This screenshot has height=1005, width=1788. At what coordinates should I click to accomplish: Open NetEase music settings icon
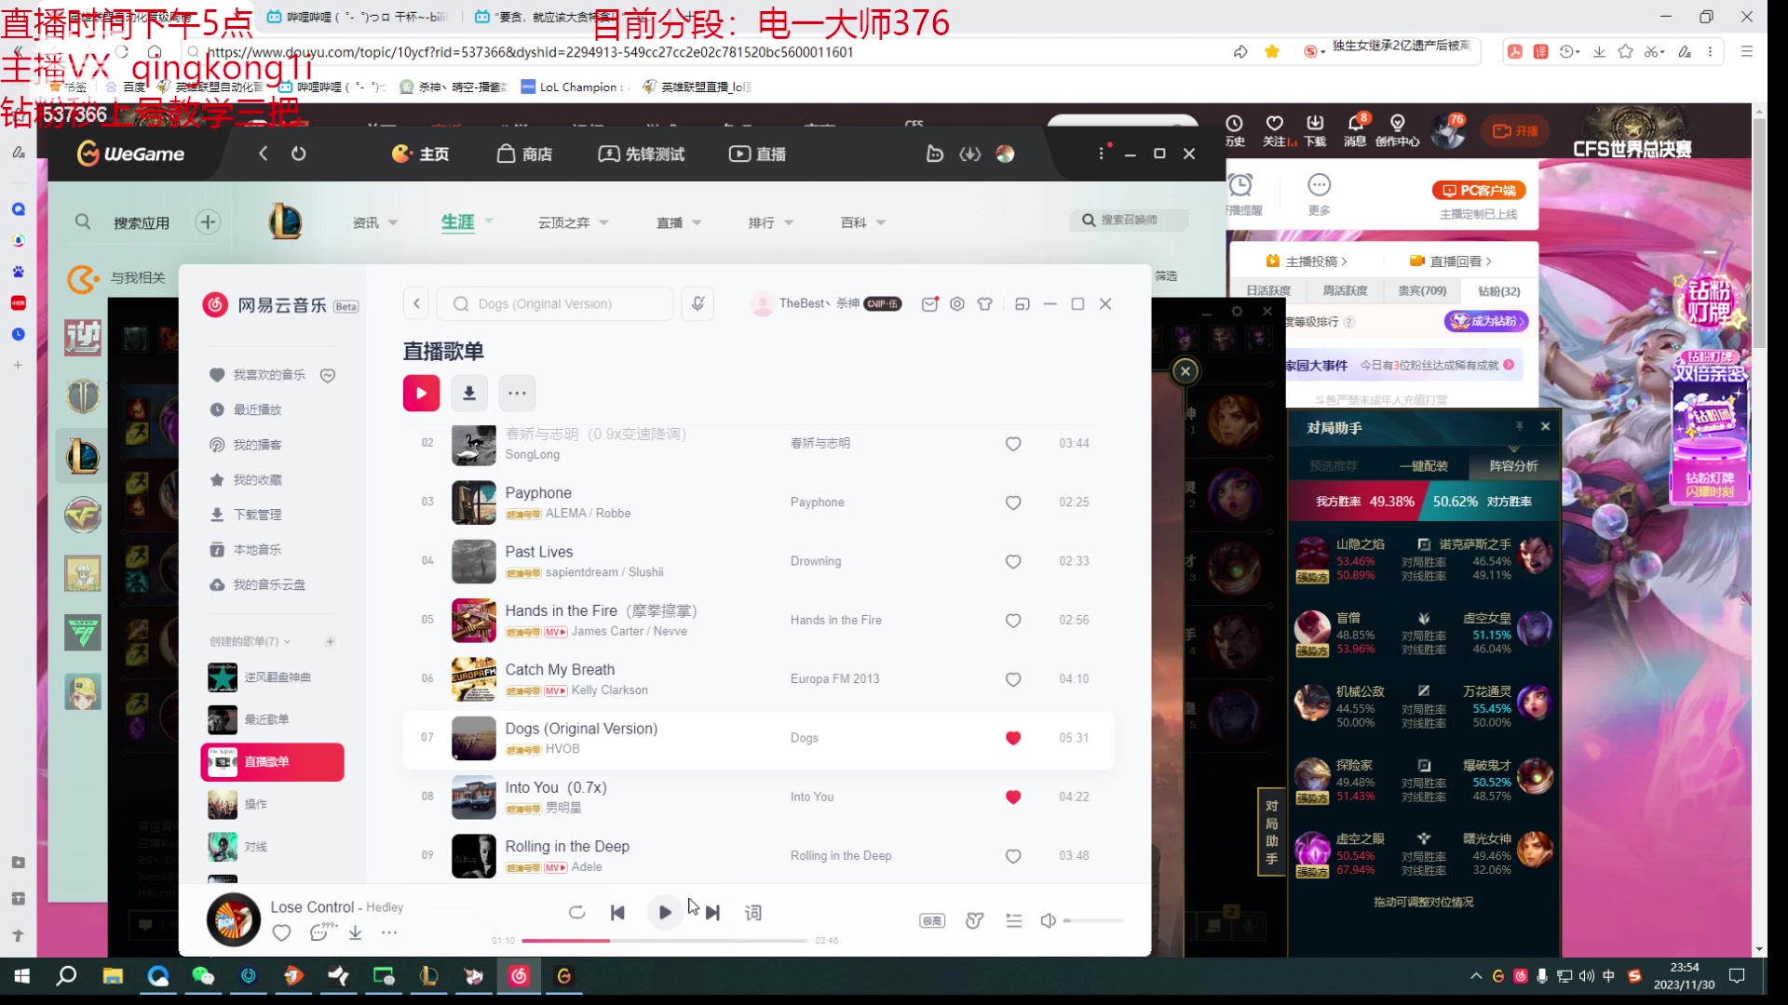957,304
